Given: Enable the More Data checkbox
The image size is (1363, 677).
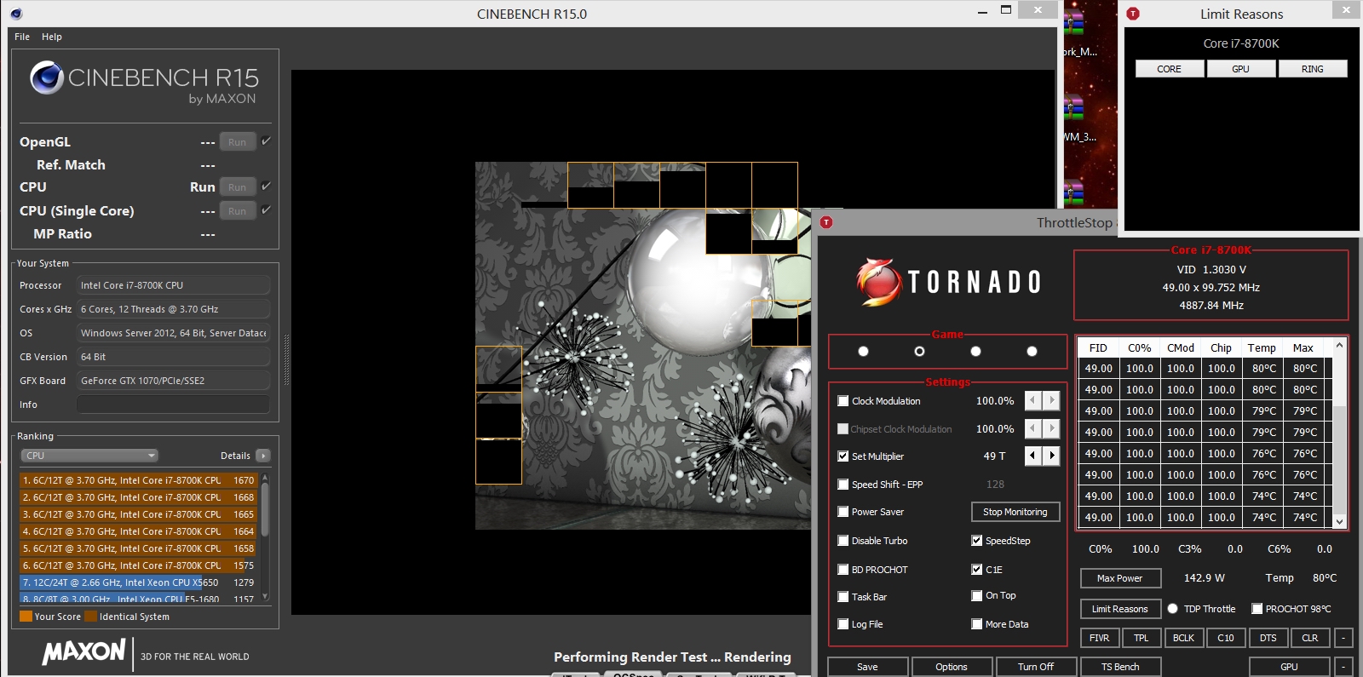Looking at the screenshot, I should (x=977, y=624).
